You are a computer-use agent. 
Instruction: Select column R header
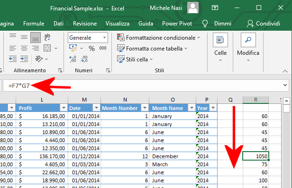tap(255, 100)
